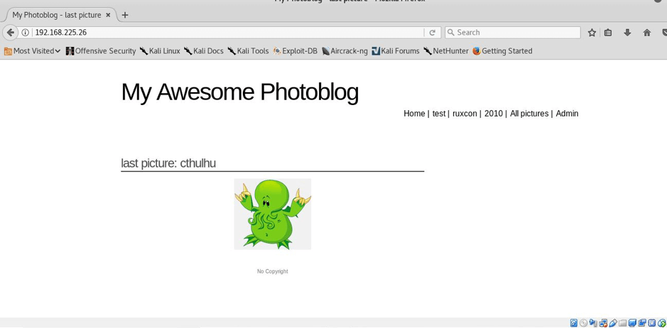Click VirtualBox host key indicator icon

pyautogui.click(x=652, y=323)
